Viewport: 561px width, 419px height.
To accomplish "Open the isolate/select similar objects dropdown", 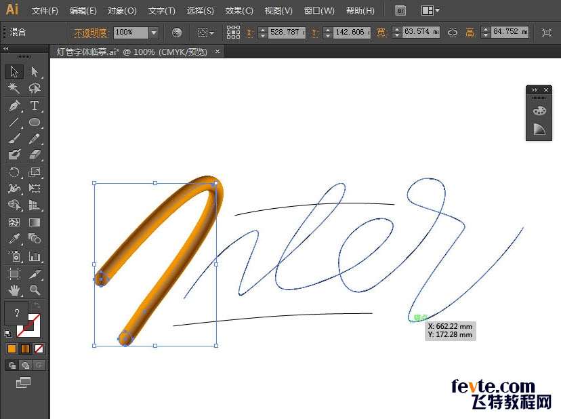I will [206, 33].
